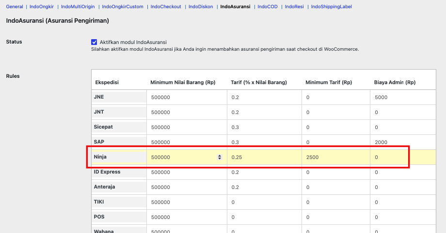The image size is (446, 233).
Task: Edit POS Minimum Nilai Barang field
Action: tap(187, 218)
